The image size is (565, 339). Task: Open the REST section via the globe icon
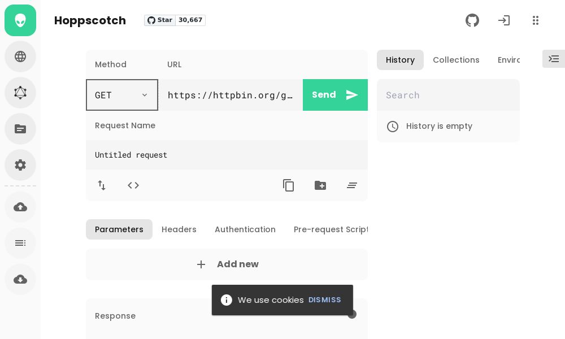(20, 56)
